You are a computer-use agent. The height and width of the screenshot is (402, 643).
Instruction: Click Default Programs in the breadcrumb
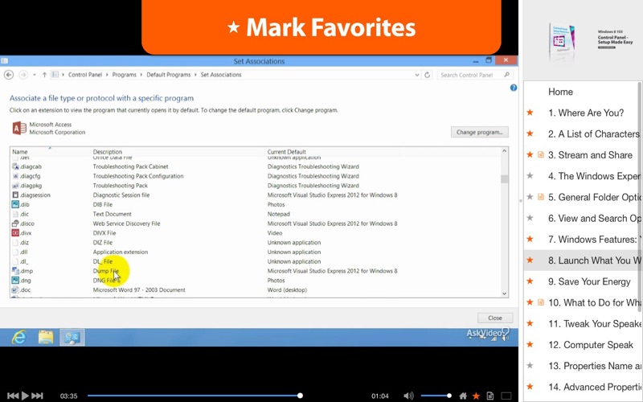coord(169,75)
